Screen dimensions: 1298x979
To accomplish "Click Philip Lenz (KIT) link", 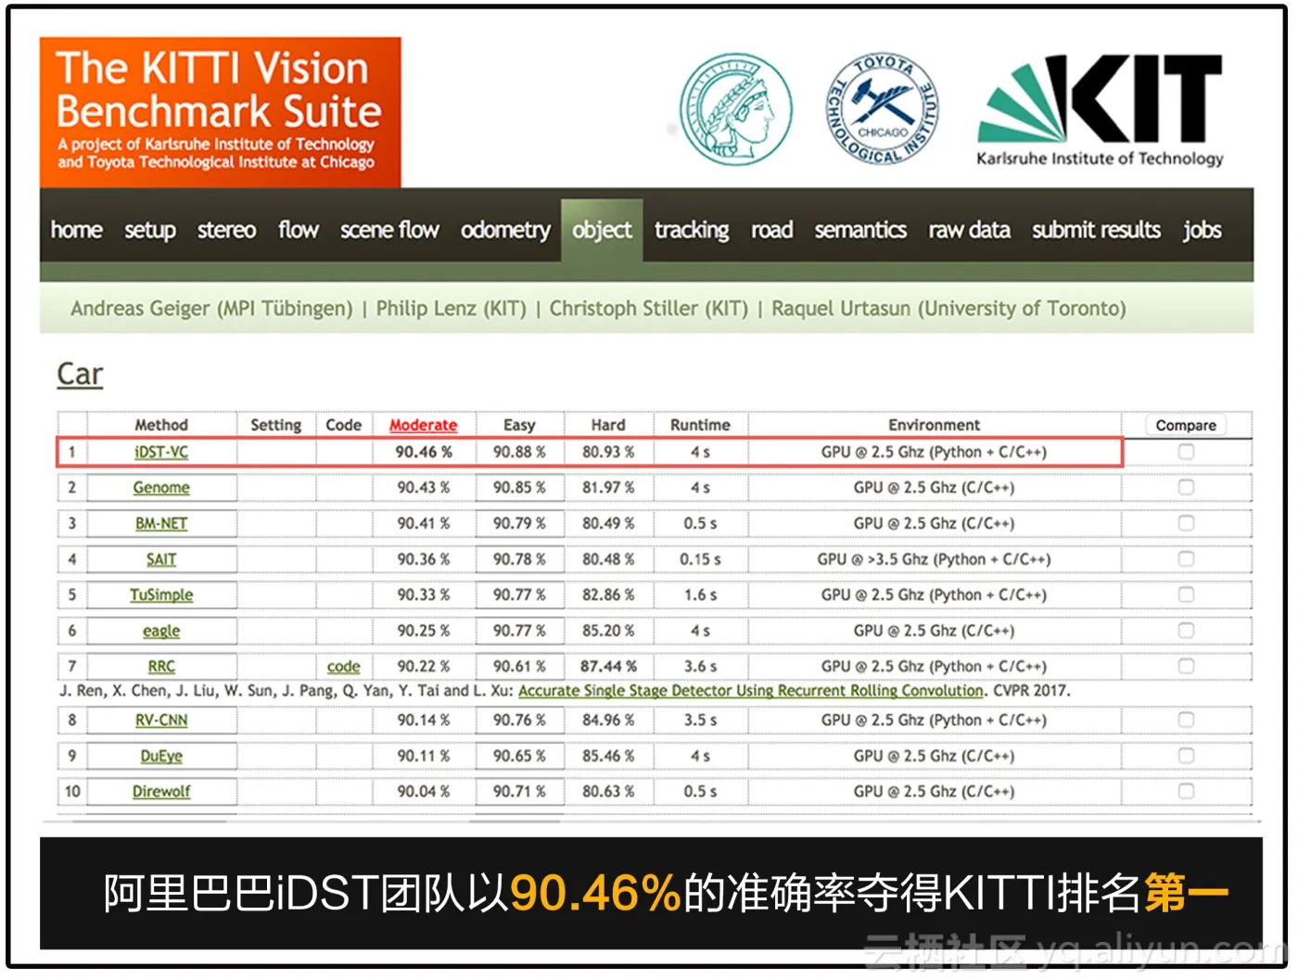I will [x=451, y=309].
